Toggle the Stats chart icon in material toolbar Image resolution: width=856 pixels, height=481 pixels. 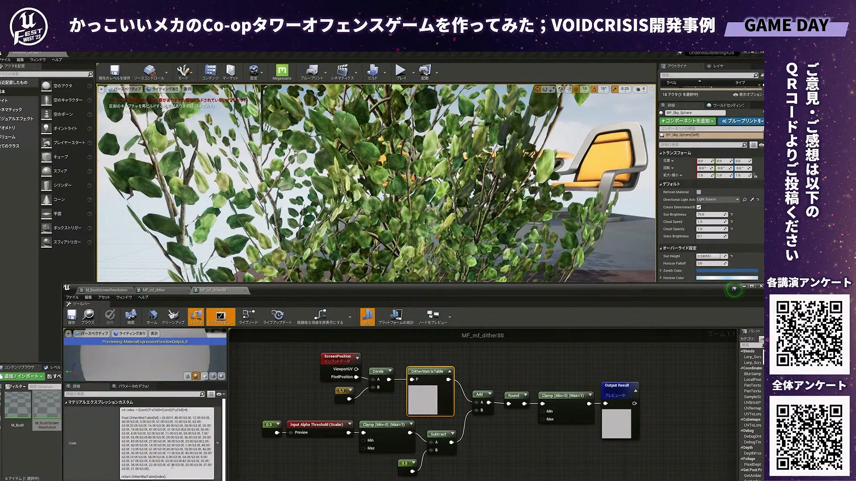coord(367,315)
